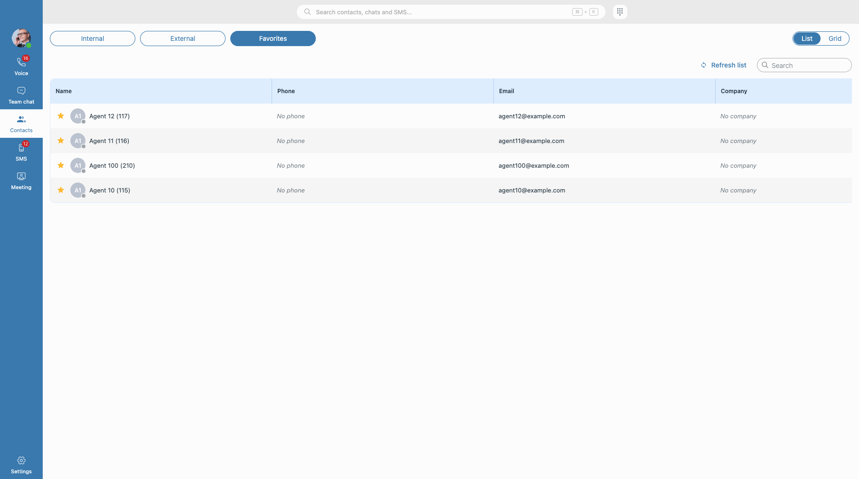Switch to Grid view

pos(835,38)
